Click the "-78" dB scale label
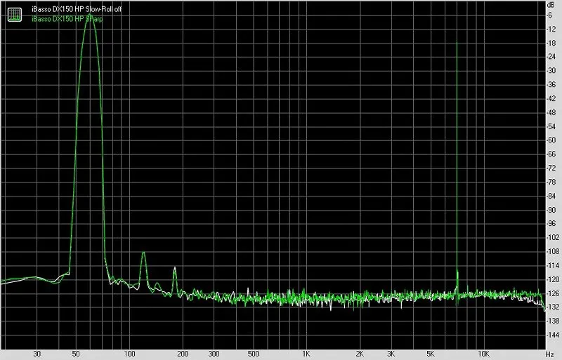The height and width of the screenshot is (360, 562). (551, 182)
